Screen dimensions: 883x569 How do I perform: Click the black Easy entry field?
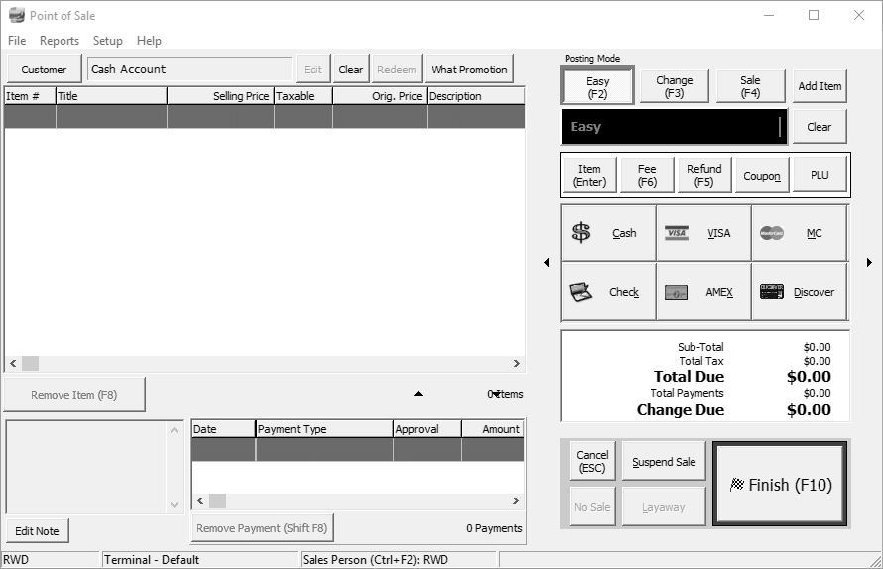pyautogui.click(x=674, y=127)
